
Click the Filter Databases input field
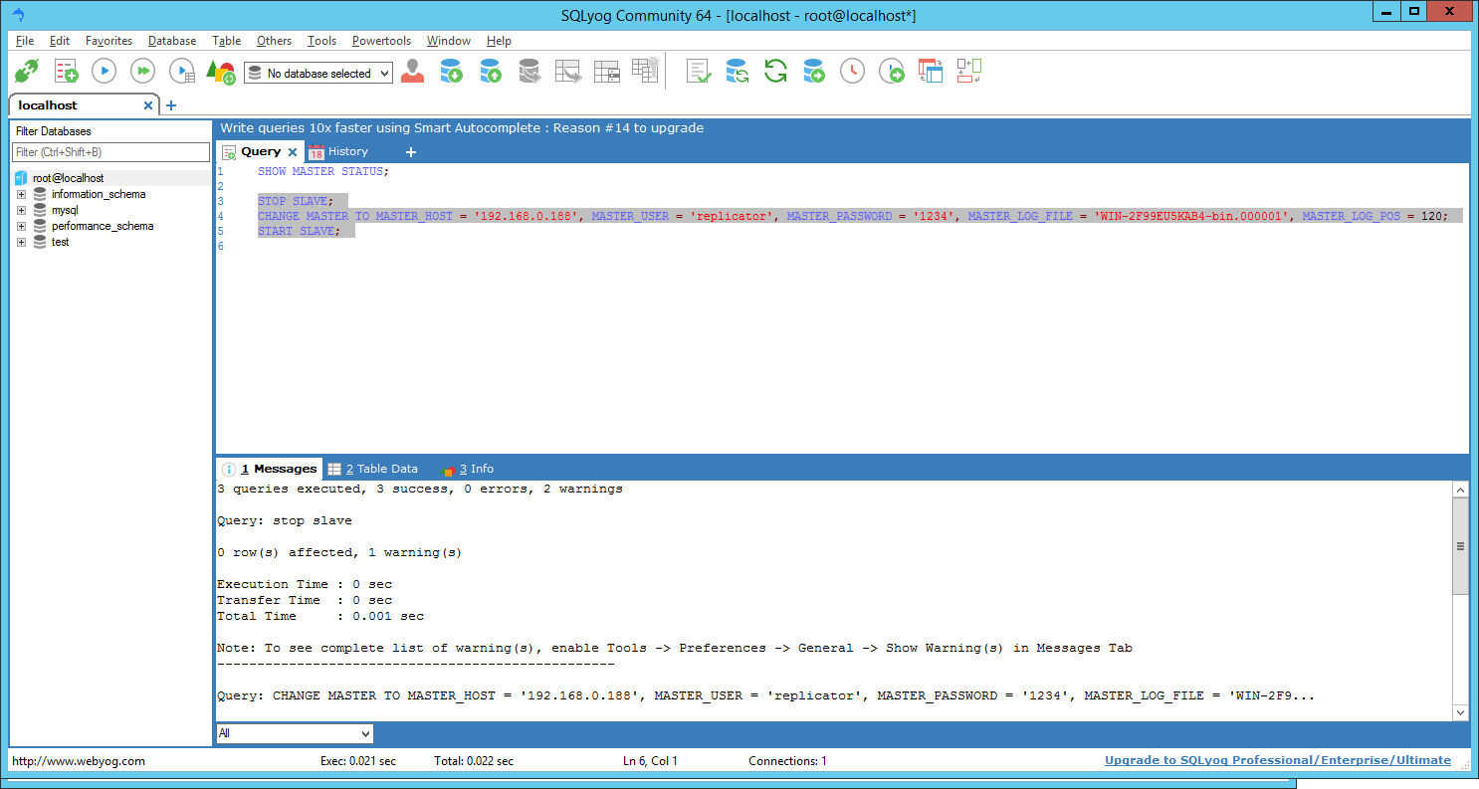[110, 152]
